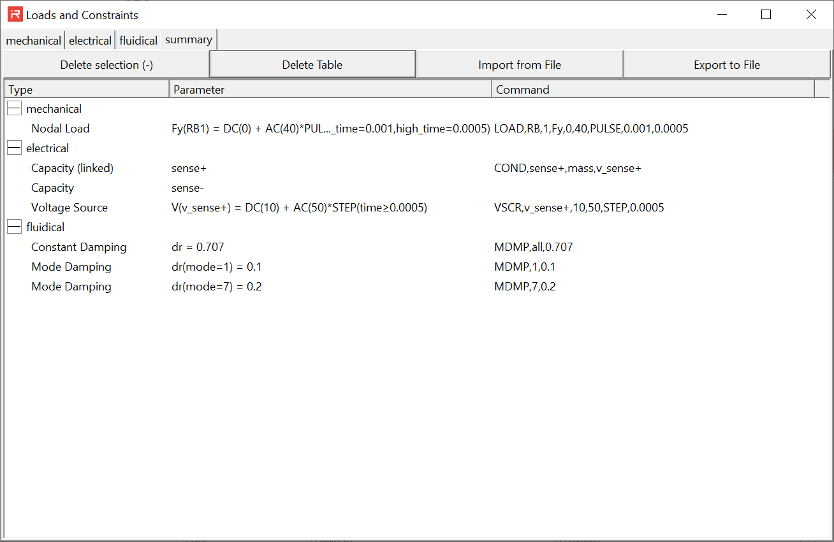
Task: Click the Command column header
Action: tap(653, 90)
